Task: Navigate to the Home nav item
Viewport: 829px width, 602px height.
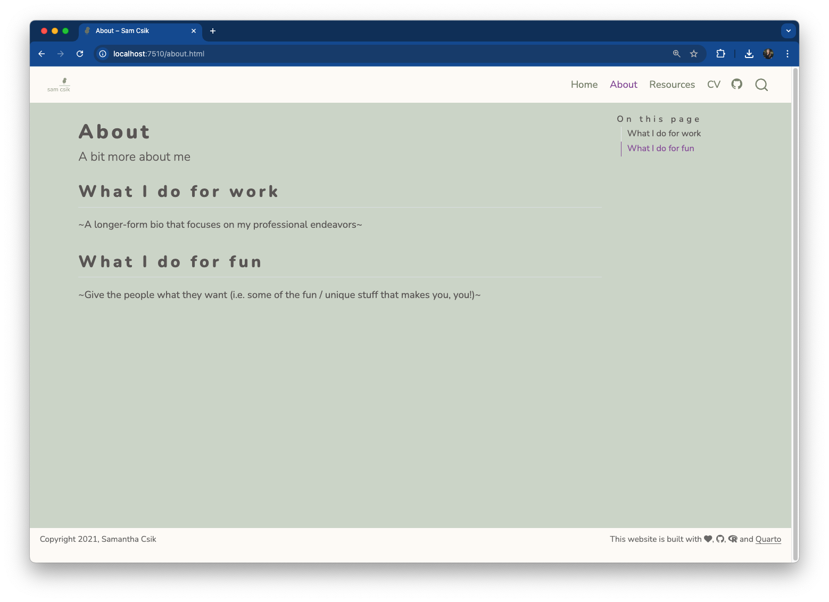Action: [x=584, y=85]
